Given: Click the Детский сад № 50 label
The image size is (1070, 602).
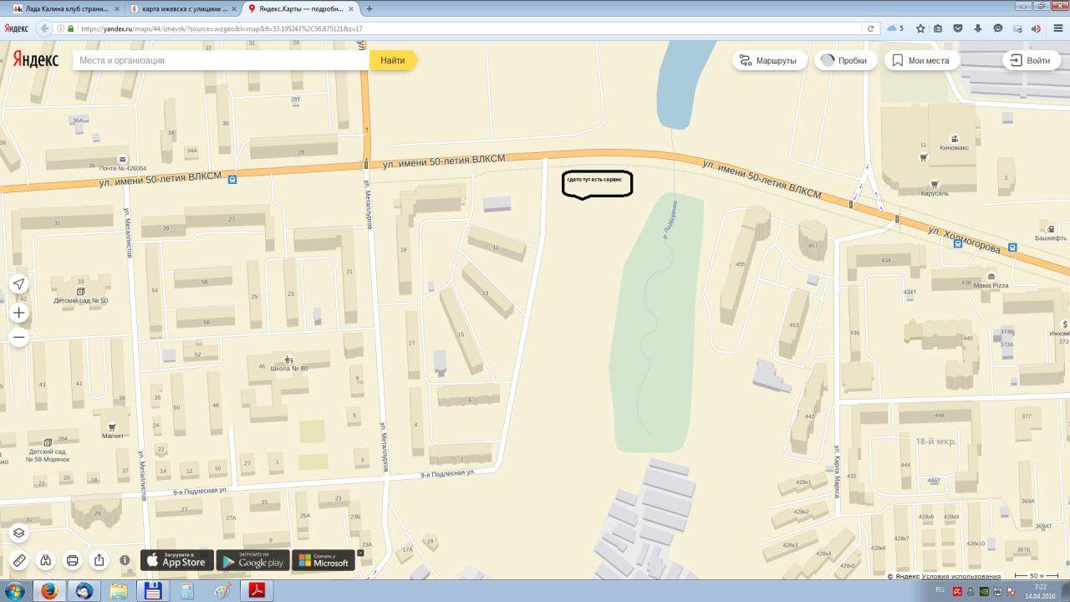Looking at the screenshot, I should click(80, 300).
